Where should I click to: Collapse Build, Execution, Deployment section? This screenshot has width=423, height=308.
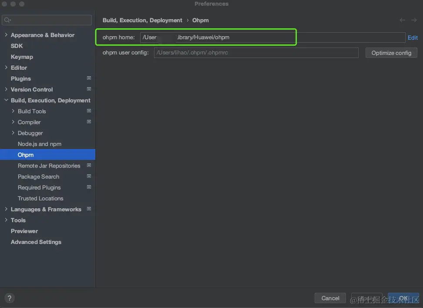[6, 100]
